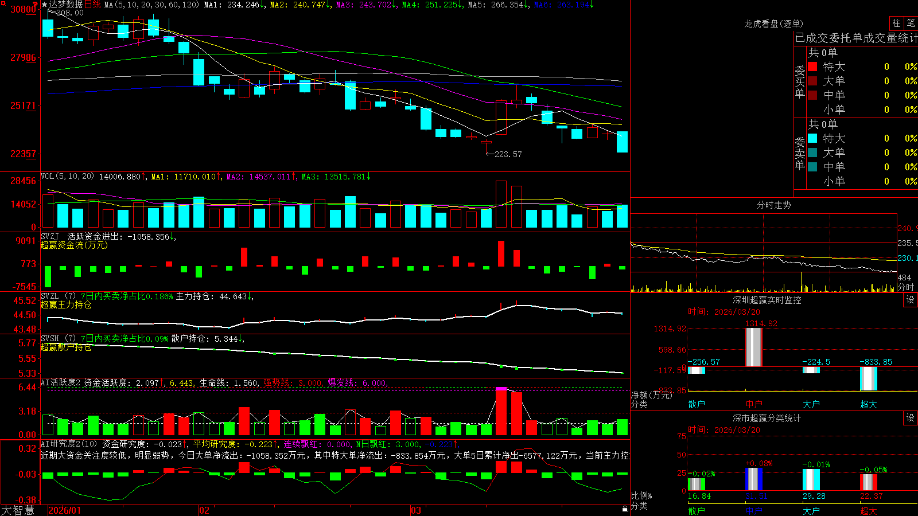Image resolution: width=918 pixels, height=516 pixels.
Task: Select the 分时 label under intraday chart
Action: [x=905, y=287]
